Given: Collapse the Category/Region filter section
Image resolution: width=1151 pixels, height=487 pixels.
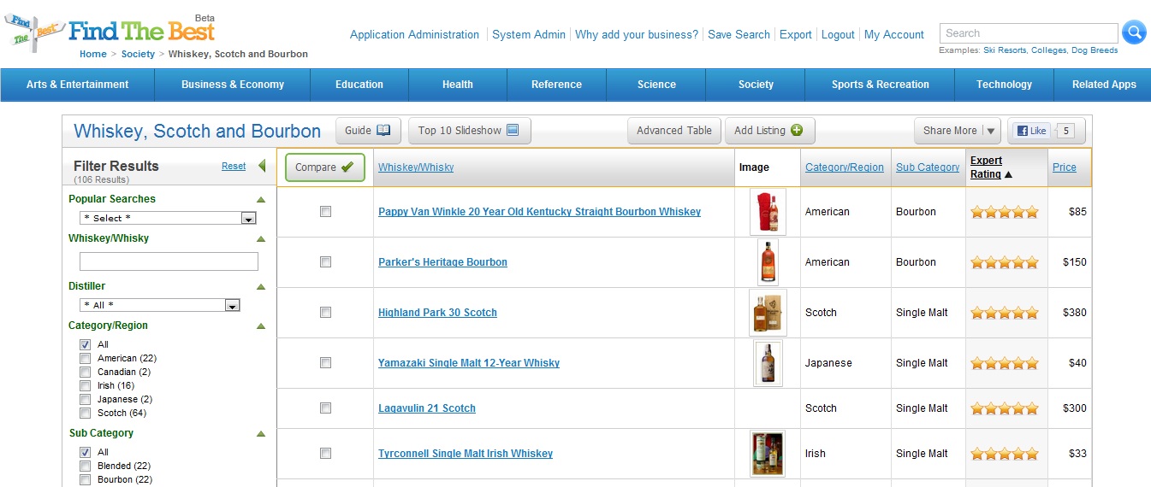Looking at the screenshot, I should pyautogui.click(x=261, y=326).
